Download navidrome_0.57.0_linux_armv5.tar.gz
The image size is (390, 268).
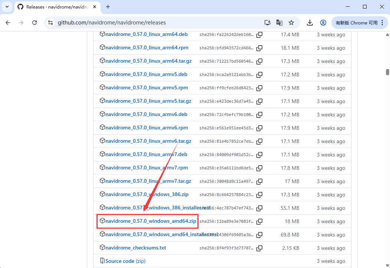(148, 101)
